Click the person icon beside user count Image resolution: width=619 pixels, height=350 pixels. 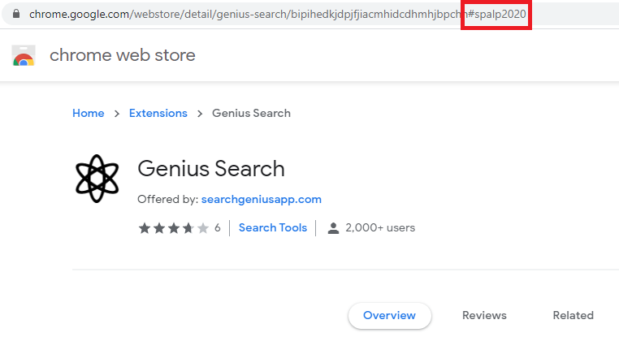(333, 228)
